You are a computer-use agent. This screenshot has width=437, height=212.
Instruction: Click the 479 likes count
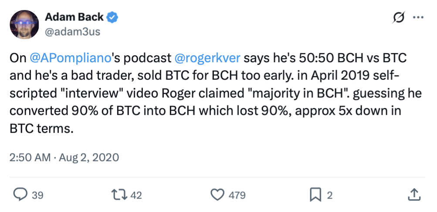pyautogui.click(x=237, y=195)
